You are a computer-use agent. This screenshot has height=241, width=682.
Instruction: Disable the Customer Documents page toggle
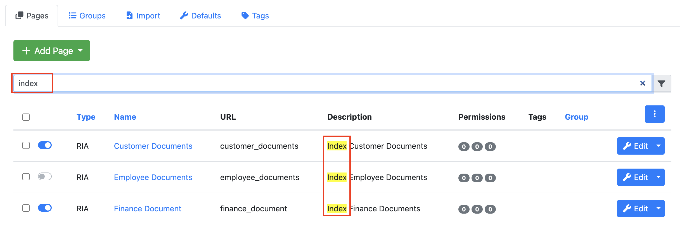tap(45, 145)
